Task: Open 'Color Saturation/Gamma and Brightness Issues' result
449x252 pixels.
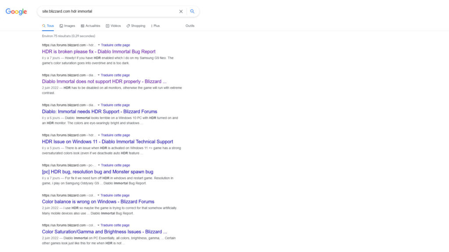Action: click(104, 232)
